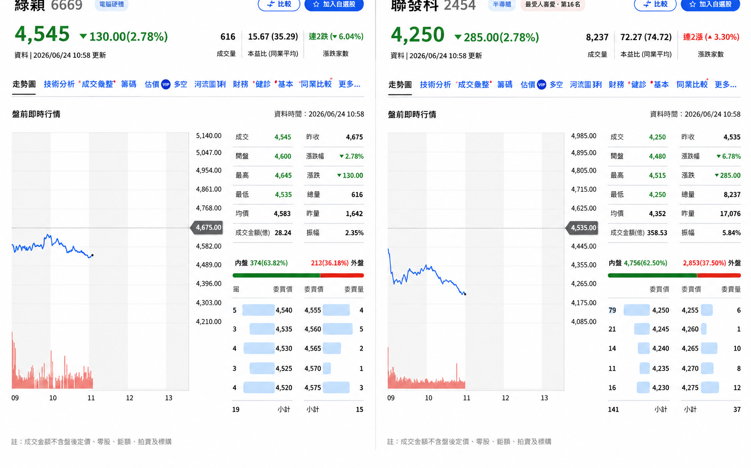Click VIP icon in 聯發科 tab row
751x468 pixels.
[542, 85]
